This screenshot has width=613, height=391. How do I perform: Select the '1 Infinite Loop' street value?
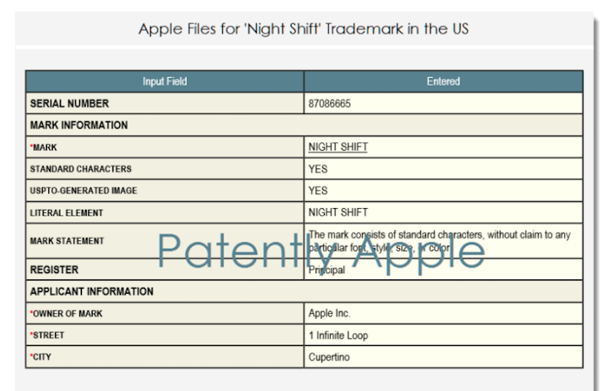pyautogui.click(x=337, y=334)
